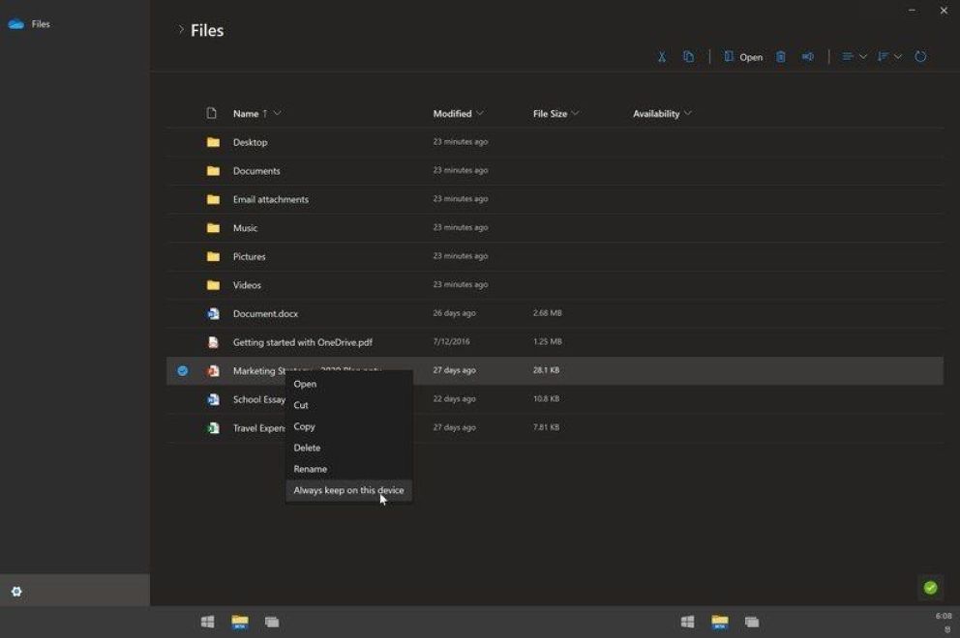Click the 7/12/2016 modified date
Image resolution: width=960 pixels, height=638 pixels.
tap(451, 341)
